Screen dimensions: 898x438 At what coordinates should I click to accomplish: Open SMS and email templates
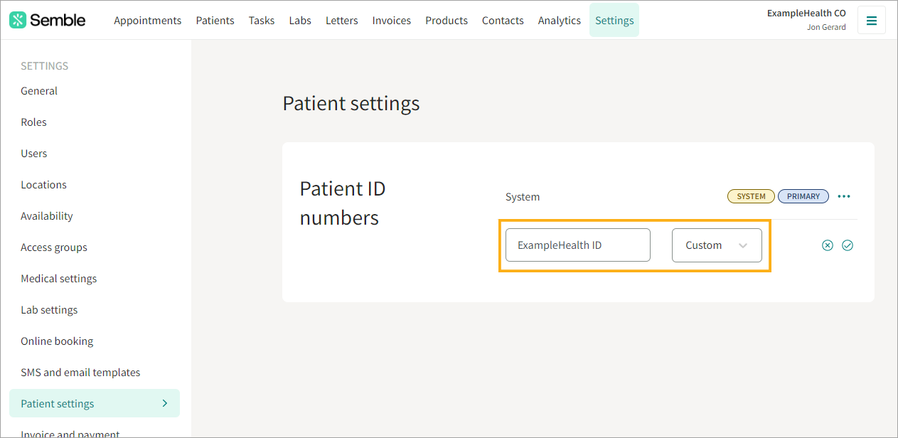tap(80, 372)
